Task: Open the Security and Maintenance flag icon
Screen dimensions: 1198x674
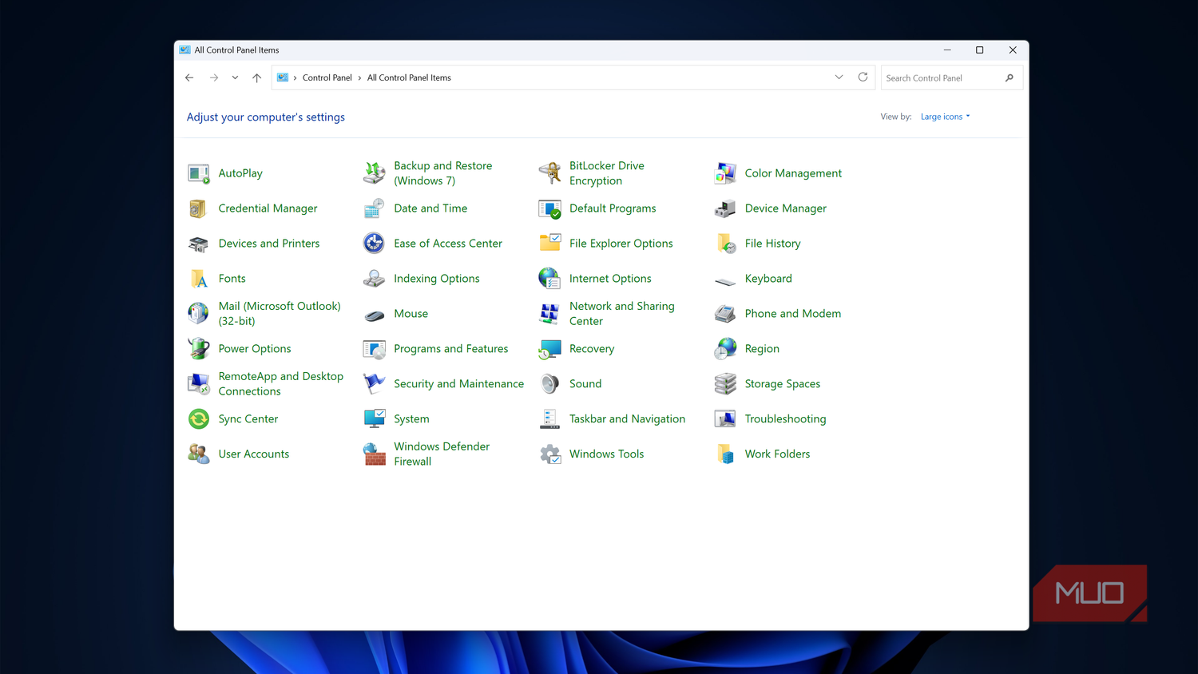Action: tap(374, 384)
